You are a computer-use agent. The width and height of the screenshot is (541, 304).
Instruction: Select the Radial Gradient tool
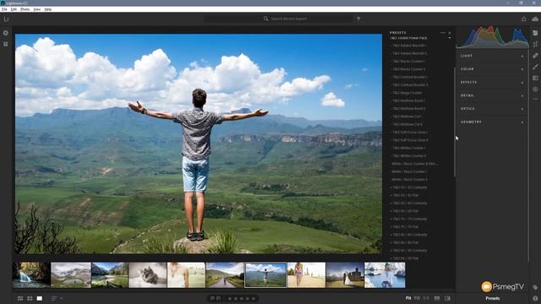[x=535, y=90]
